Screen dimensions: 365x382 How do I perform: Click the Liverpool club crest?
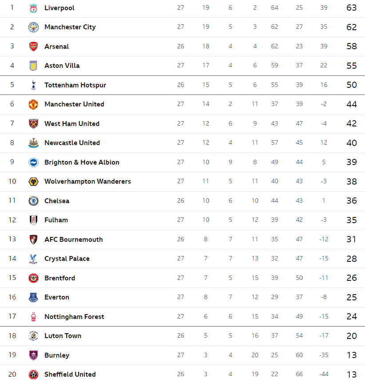click(x=33, y=8)
